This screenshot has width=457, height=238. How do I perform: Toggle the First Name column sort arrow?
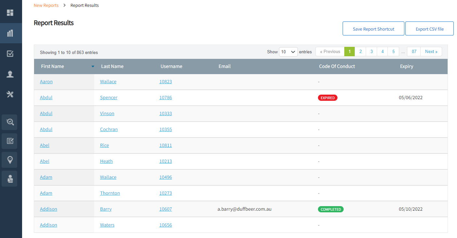pos(93,66)
